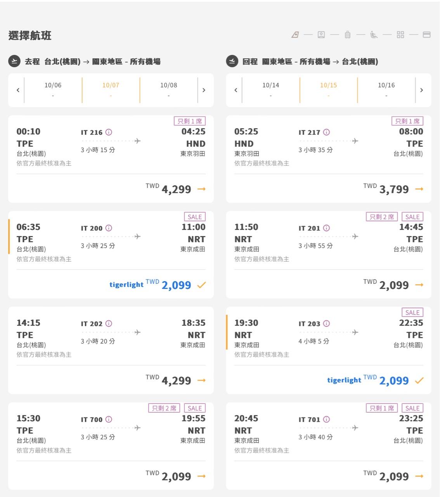
Task: Switch outbound date to 10/06
Action: (x=53, y=90)
